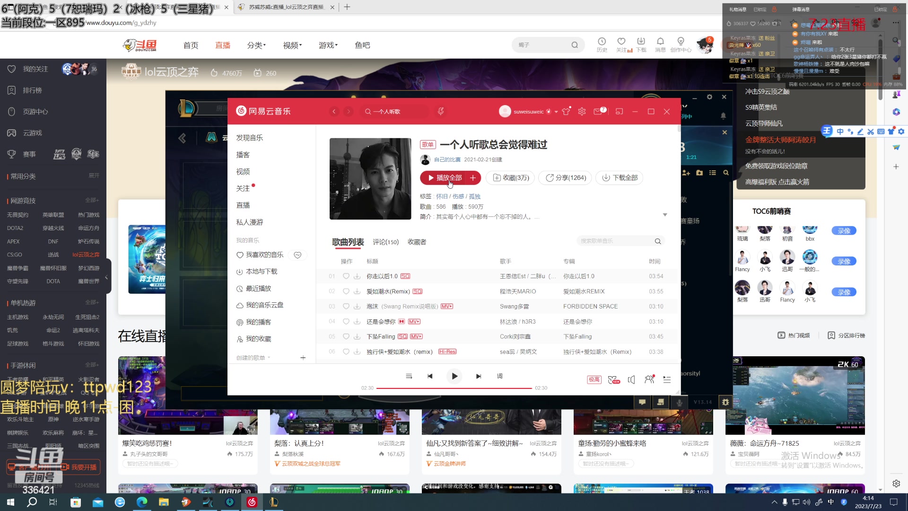This screenshot has height=511, width=908.
Task: Go back in NetEase Cloud Music
Action: pyautogui.click(x=334, y=112)
